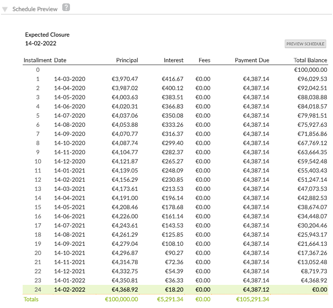Select date 14-11-2020

69,152
